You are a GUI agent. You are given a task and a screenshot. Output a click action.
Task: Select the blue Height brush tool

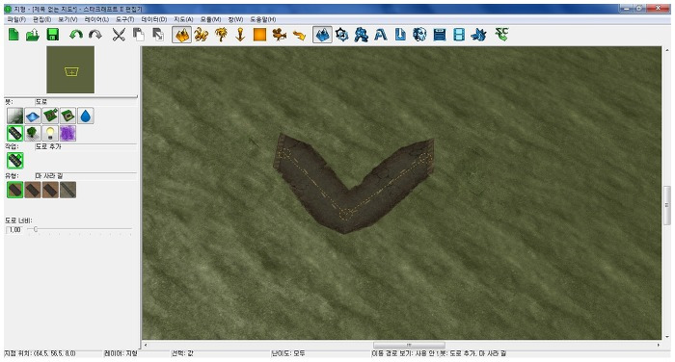click(x=33, y=116)
